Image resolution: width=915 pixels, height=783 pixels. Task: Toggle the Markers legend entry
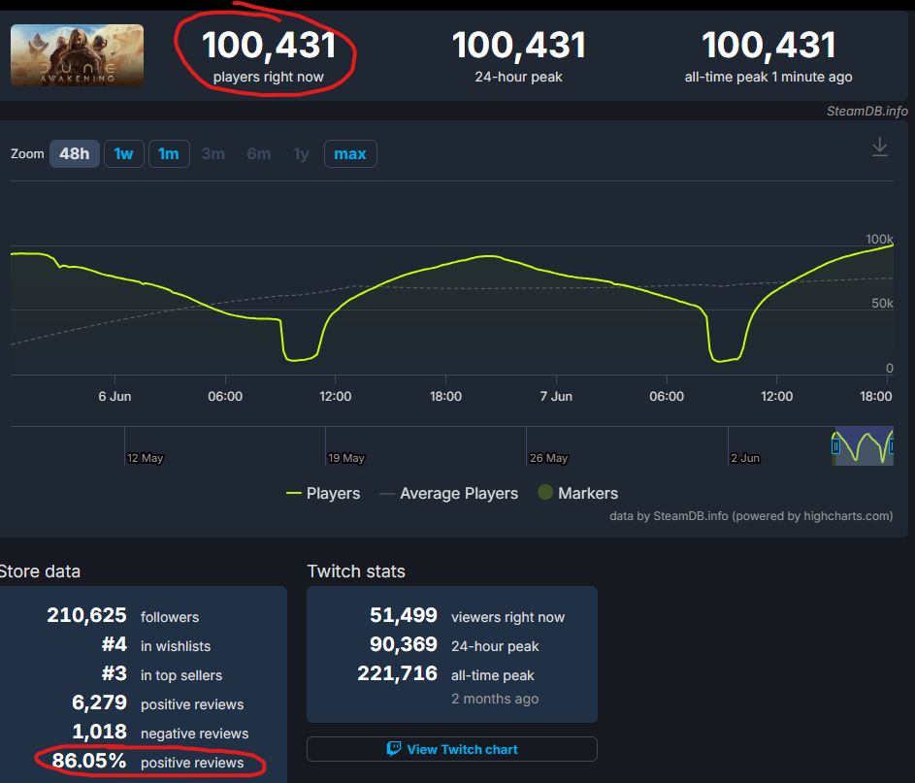tap(577, 493)
